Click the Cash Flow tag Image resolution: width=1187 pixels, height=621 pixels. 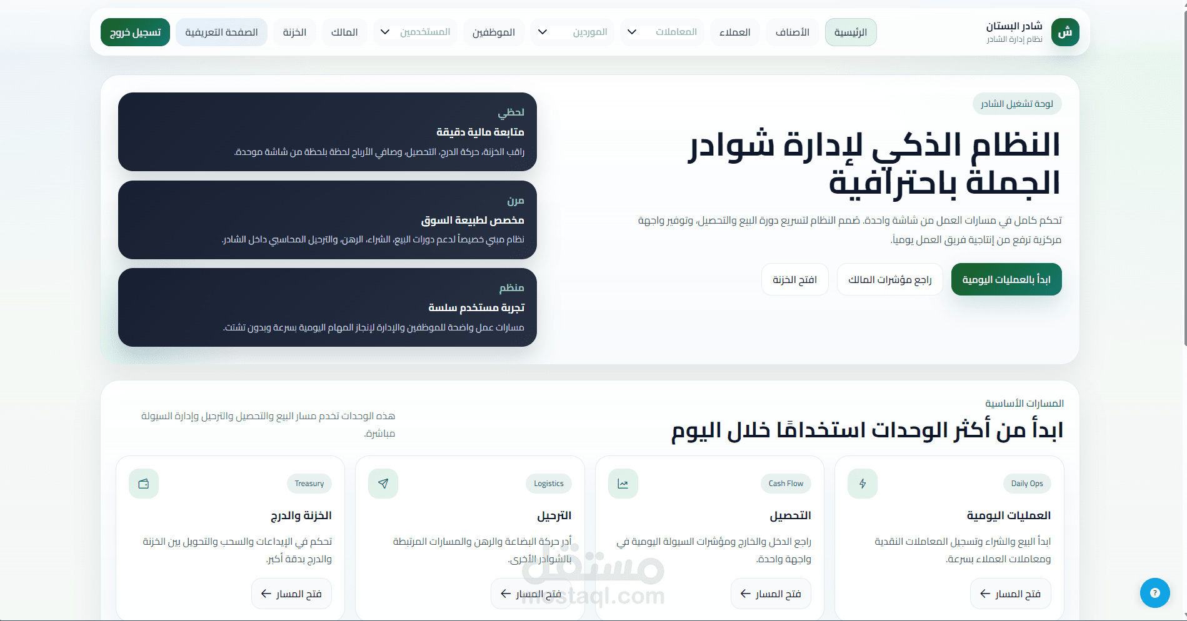(786, 484)
